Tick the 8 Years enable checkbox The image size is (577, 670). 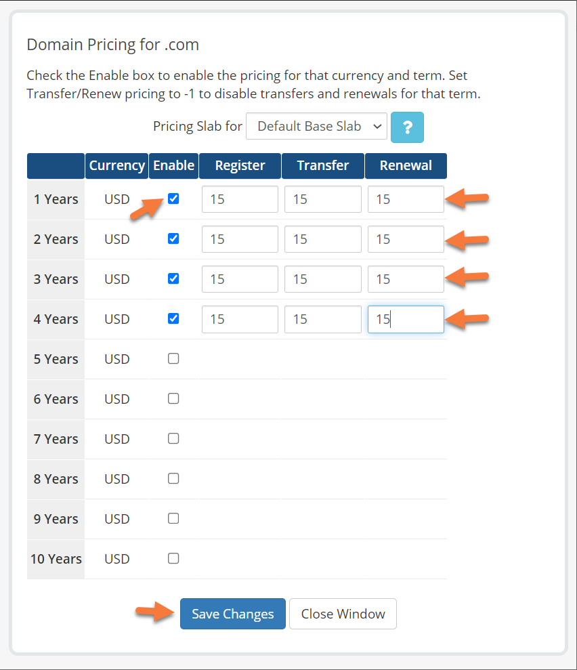click(173, 479)
